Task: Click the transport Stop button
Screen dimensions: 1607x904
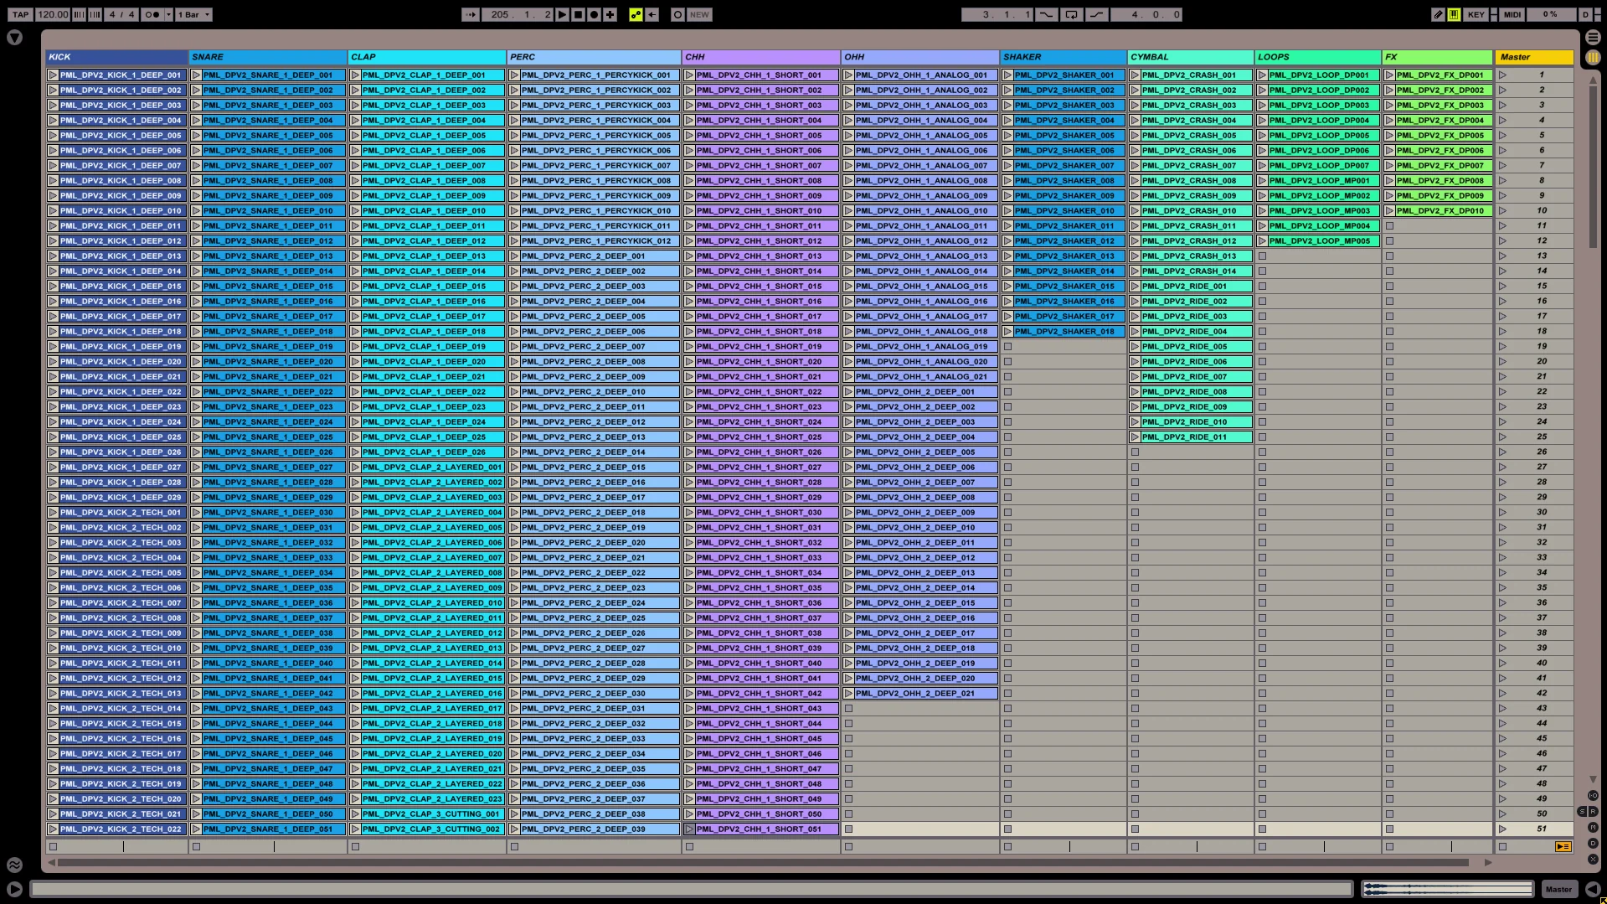Action: coord(578,14)
